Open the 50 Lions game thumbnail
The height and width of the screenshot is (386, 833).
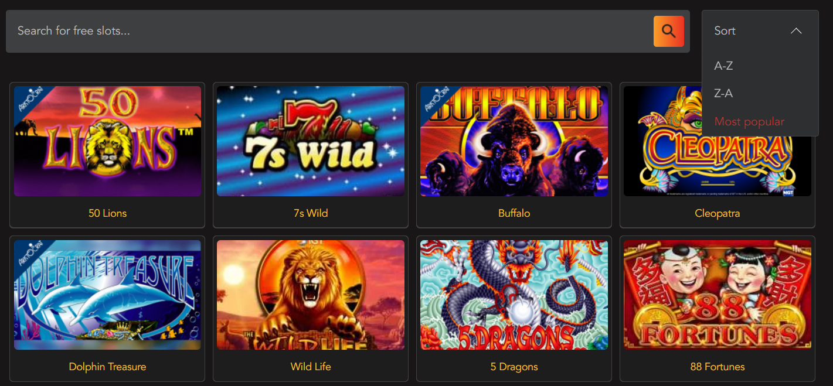tap(107, 141)
